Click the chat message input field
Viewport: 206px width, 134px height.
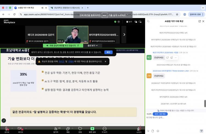[x=173, y=118]
